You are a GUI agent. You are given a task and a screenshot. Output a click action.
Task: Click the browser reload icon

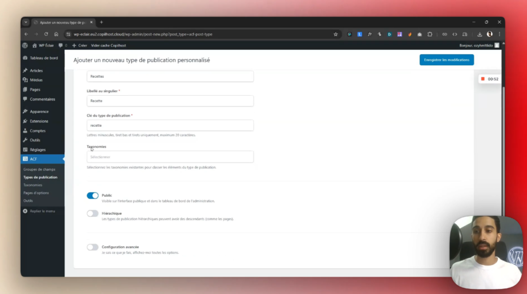tap(46, 34)
